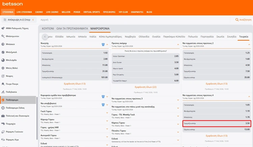Click the betsson logo

pyautogui.click(x=12, y=4)
